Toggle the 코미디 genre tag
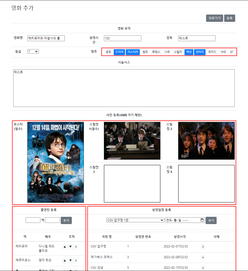Screen dimensions: 248x271 pos(212,52)
